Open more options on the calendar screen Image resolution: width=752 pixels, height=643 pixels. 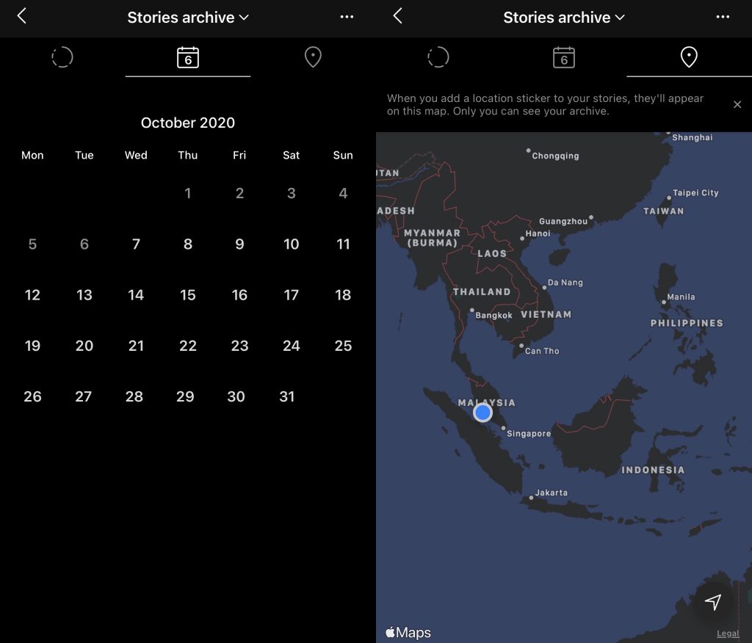click(347, 17)
